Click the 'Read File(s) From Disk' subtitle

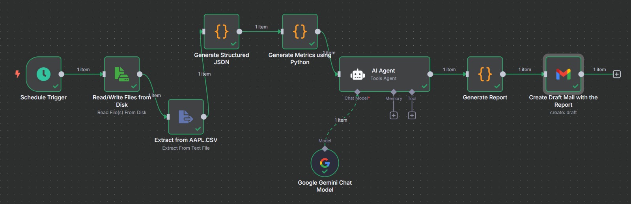(x=122, y=113)
